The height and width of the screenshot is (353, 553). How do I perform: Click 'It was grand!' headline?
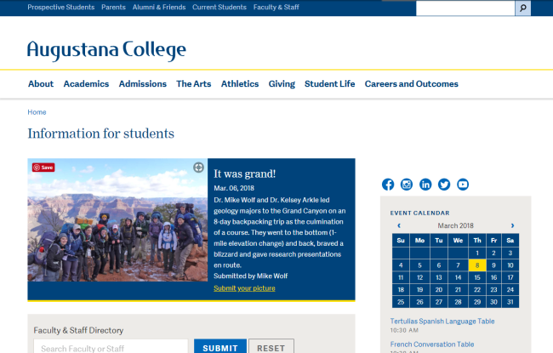tap(244, 174)
